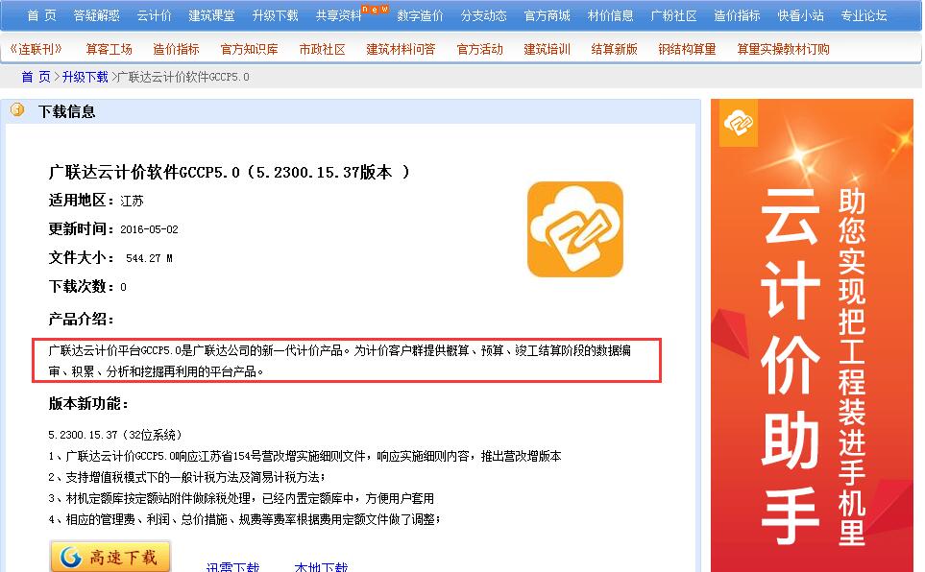
Task: Click the product title 广联达云计价软件GCCP5.0 heading
Action: pos(230,172)
